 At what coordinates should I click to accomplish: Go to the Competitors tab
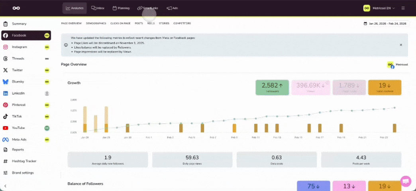(182, 23)
